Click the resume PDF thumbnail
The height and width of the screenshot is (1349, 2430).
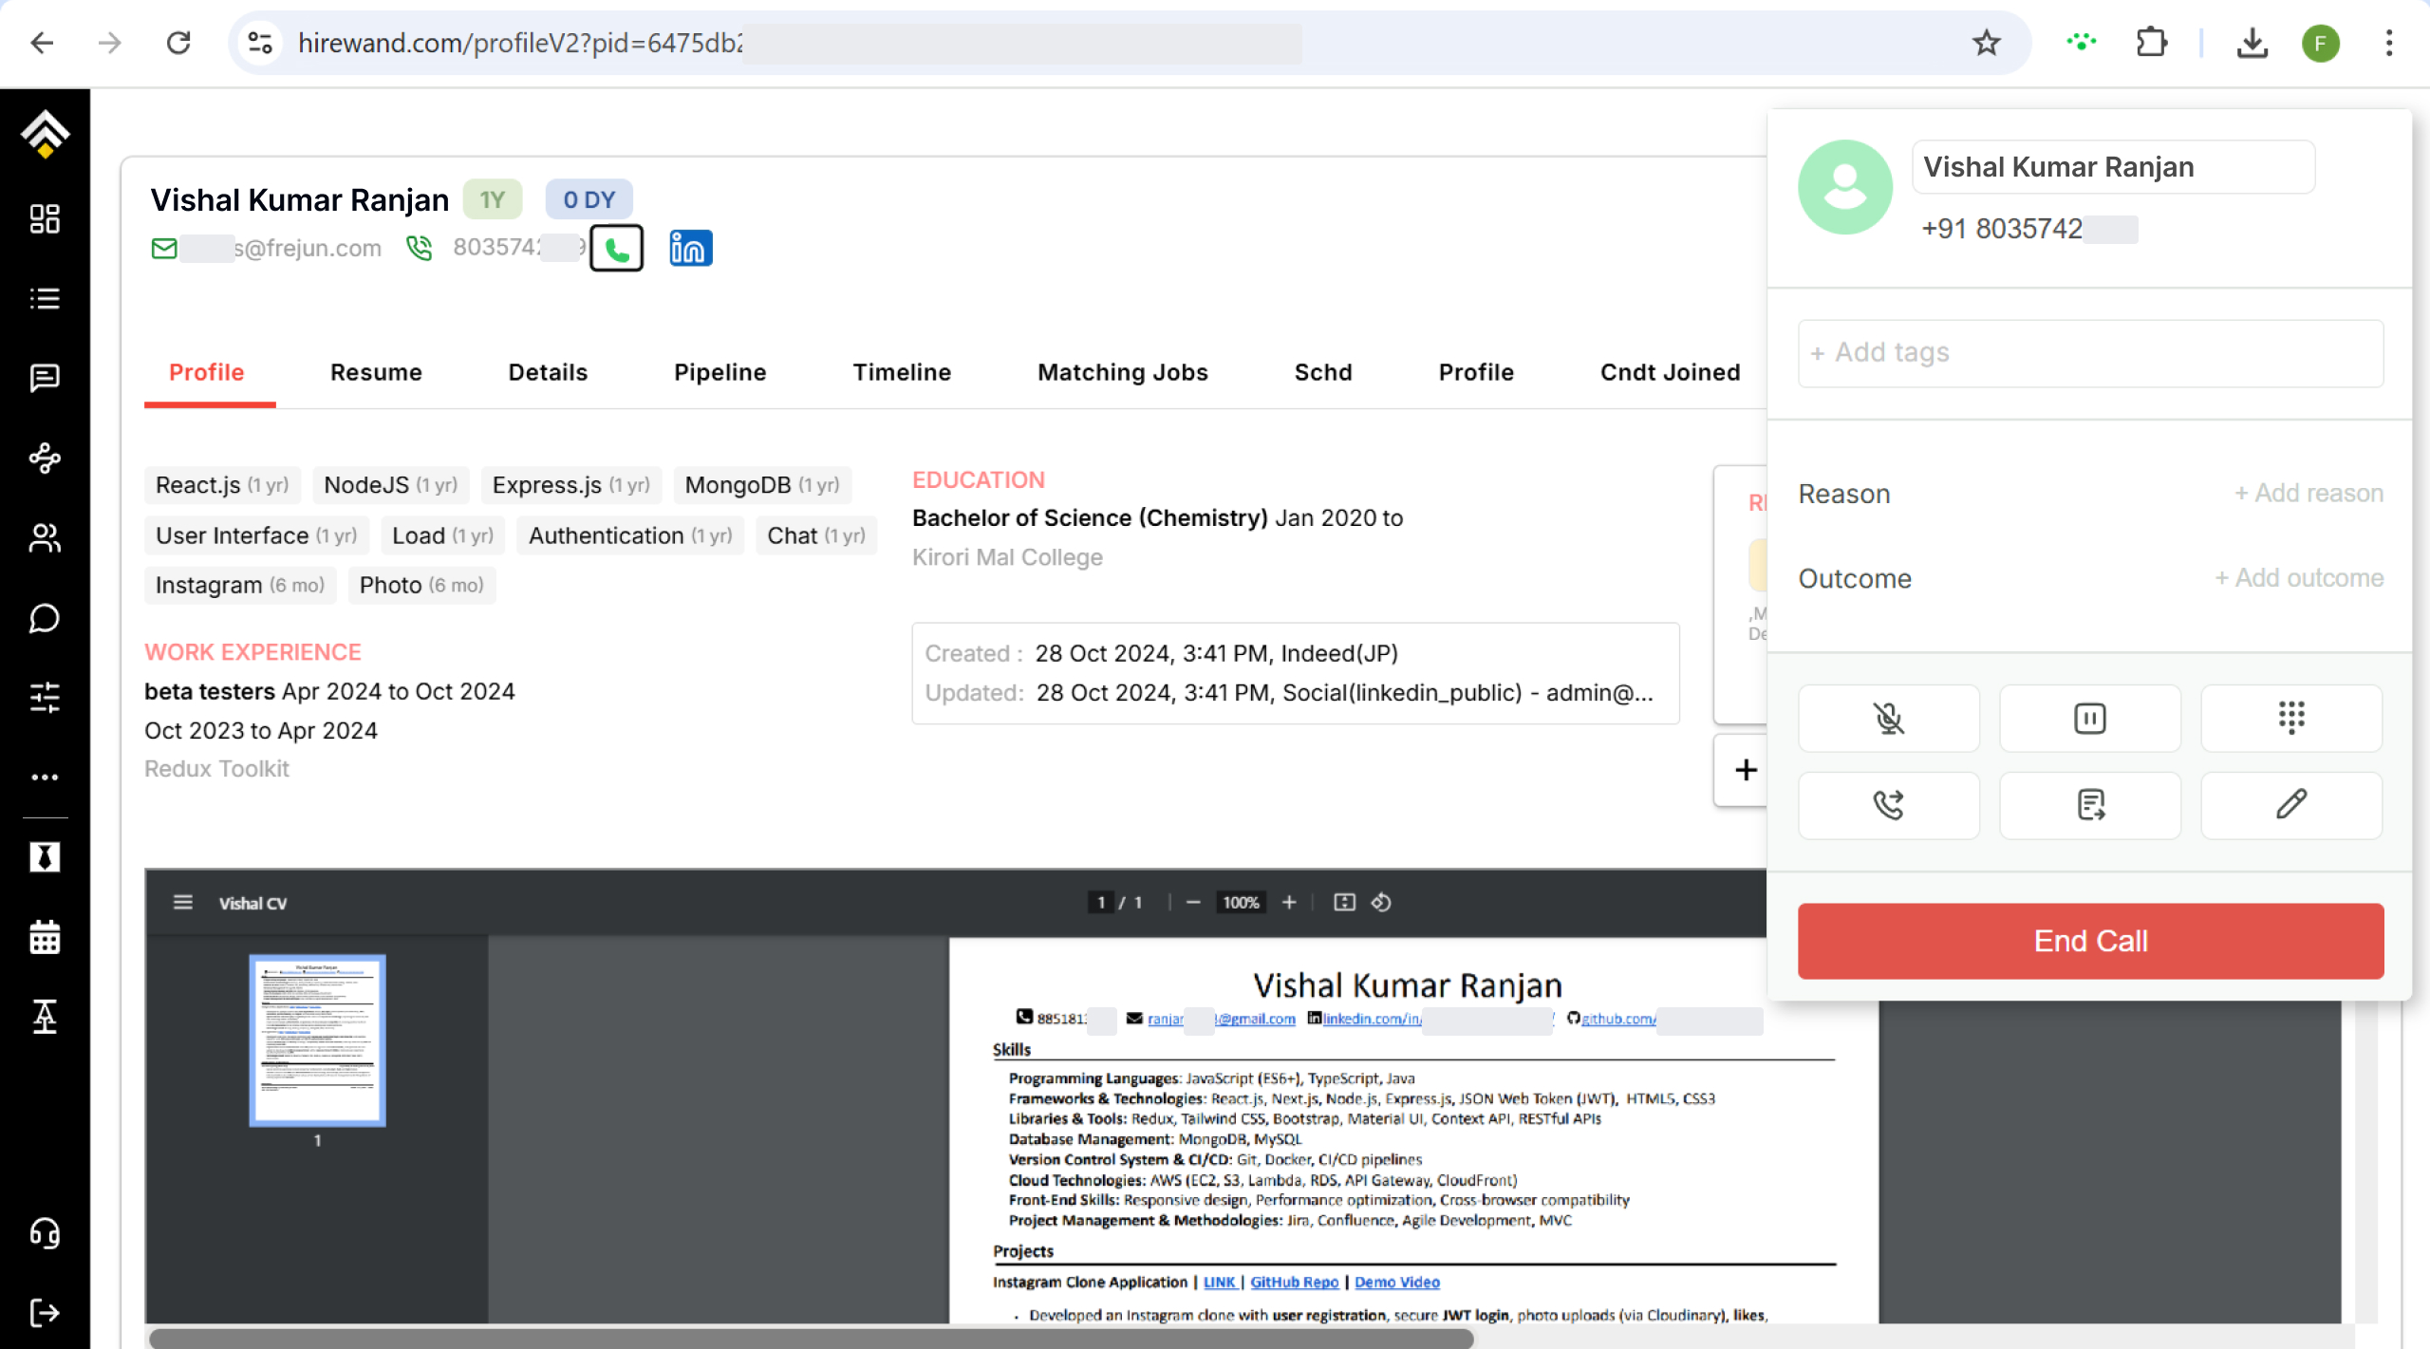click(x=317, y=1041)
